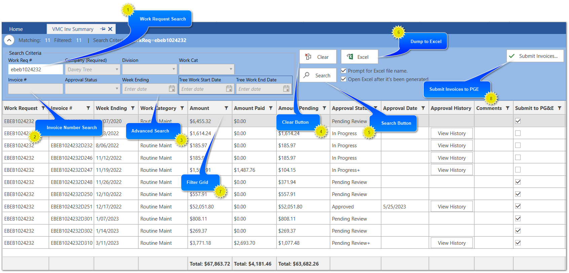Open filter for Approval Date column
This screenshot has width=569, height=273.
tap(423, 108)
